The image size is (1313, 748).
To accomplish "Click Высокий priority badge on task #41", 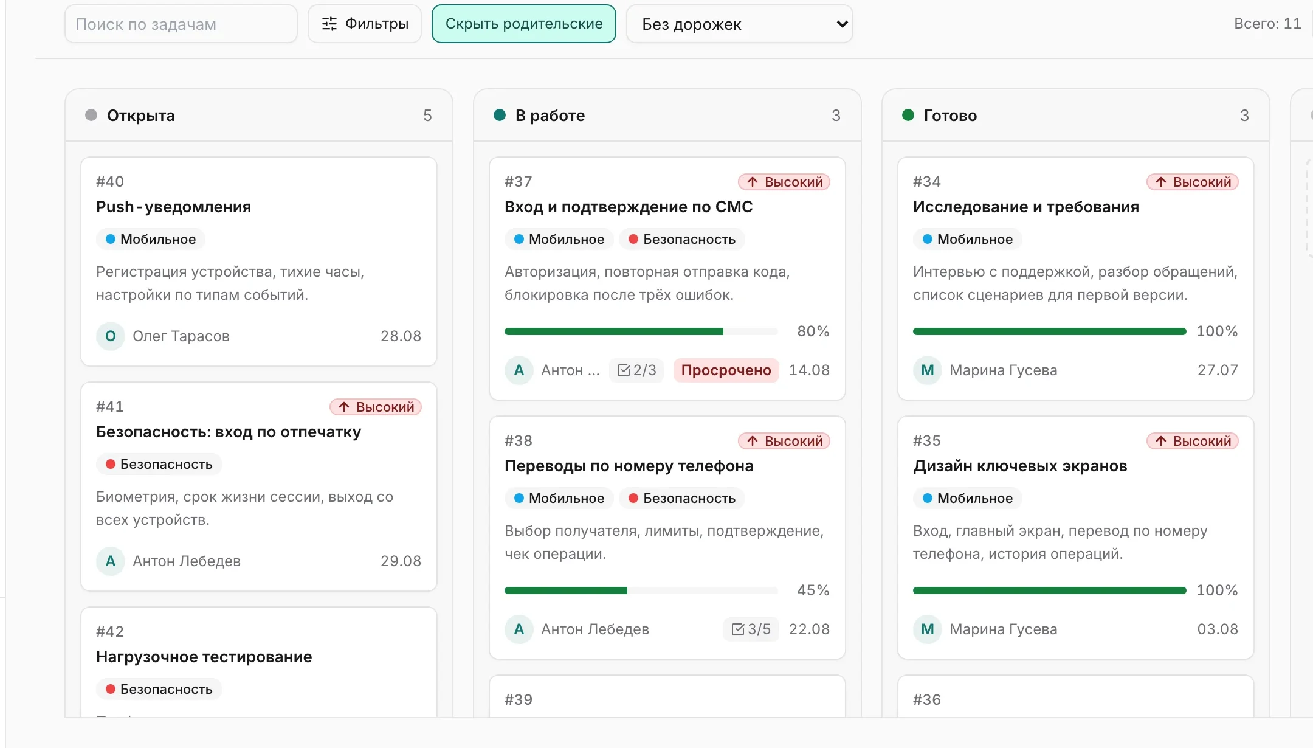I will click(x=376, y=407).
